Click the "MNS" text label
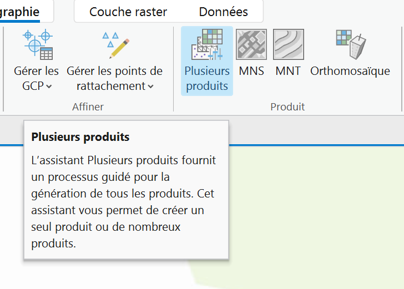 click(251, 71)
